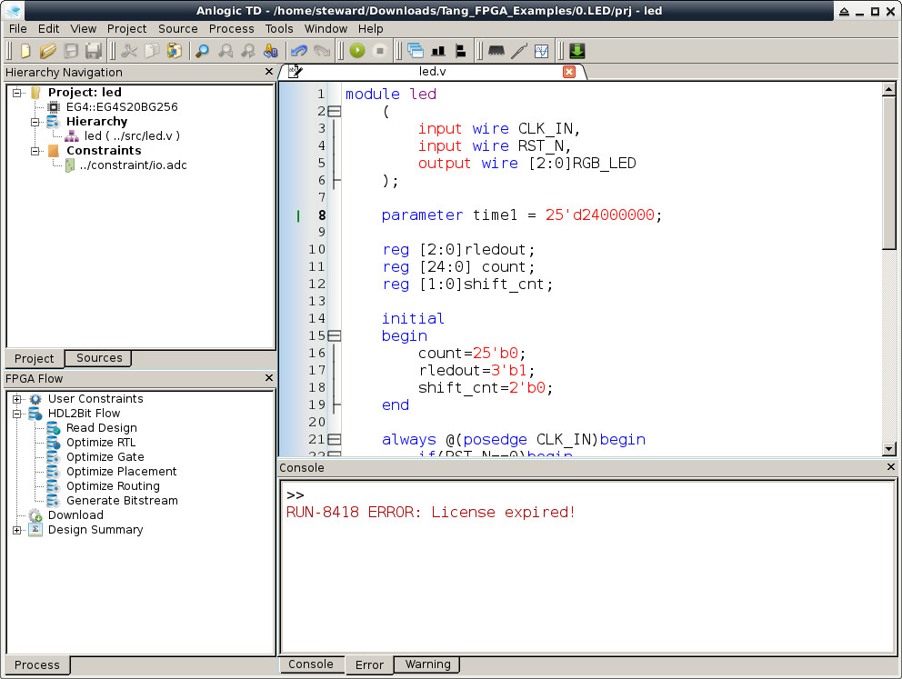
Task: Click the Cut scissors icon
Action: [129, 51]
